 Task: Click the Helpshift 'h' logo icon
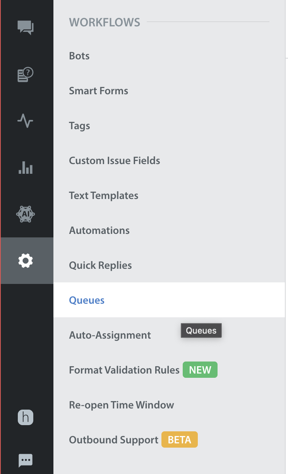26,417
